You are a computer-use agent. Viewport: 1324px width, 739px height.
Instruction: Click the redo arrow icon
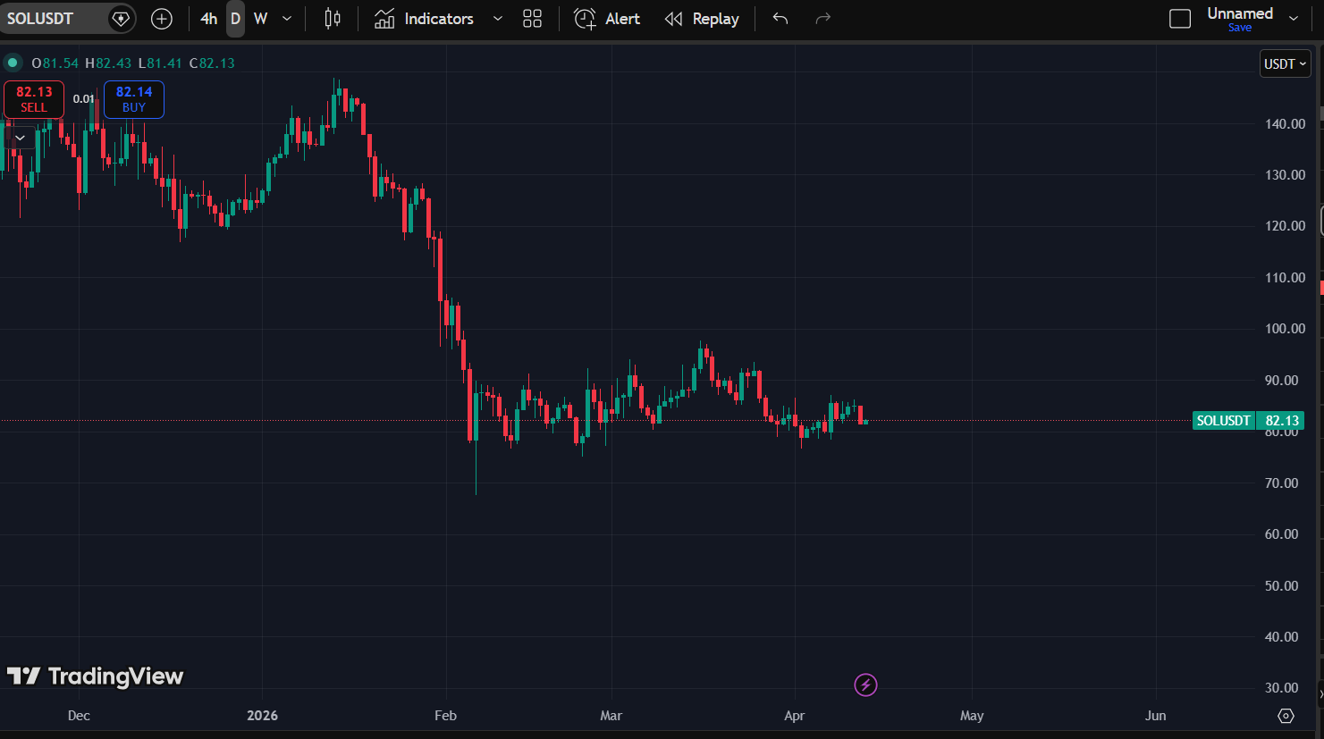[823, 19]
